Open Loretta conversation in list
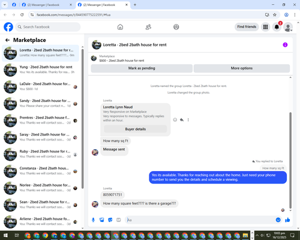This screenshot has height=240, width=300. coord(40,53)
